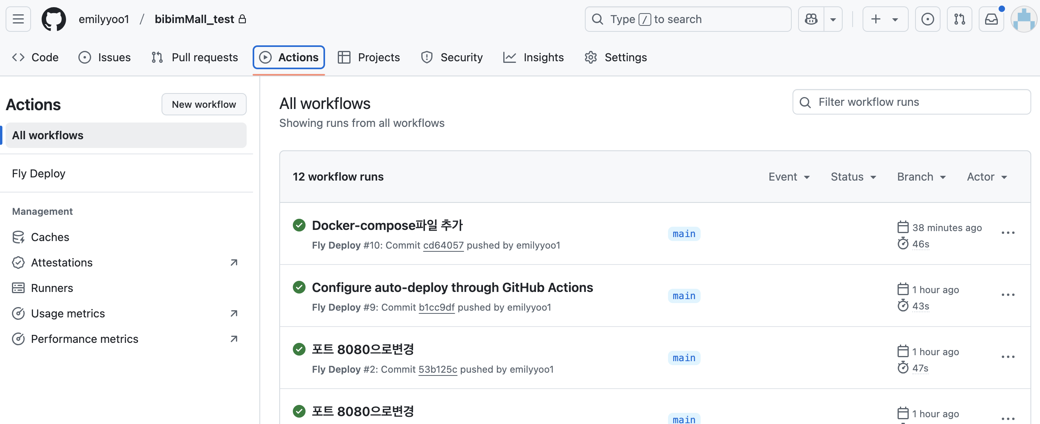Open the user avatar menu

tap(1023, 19)
